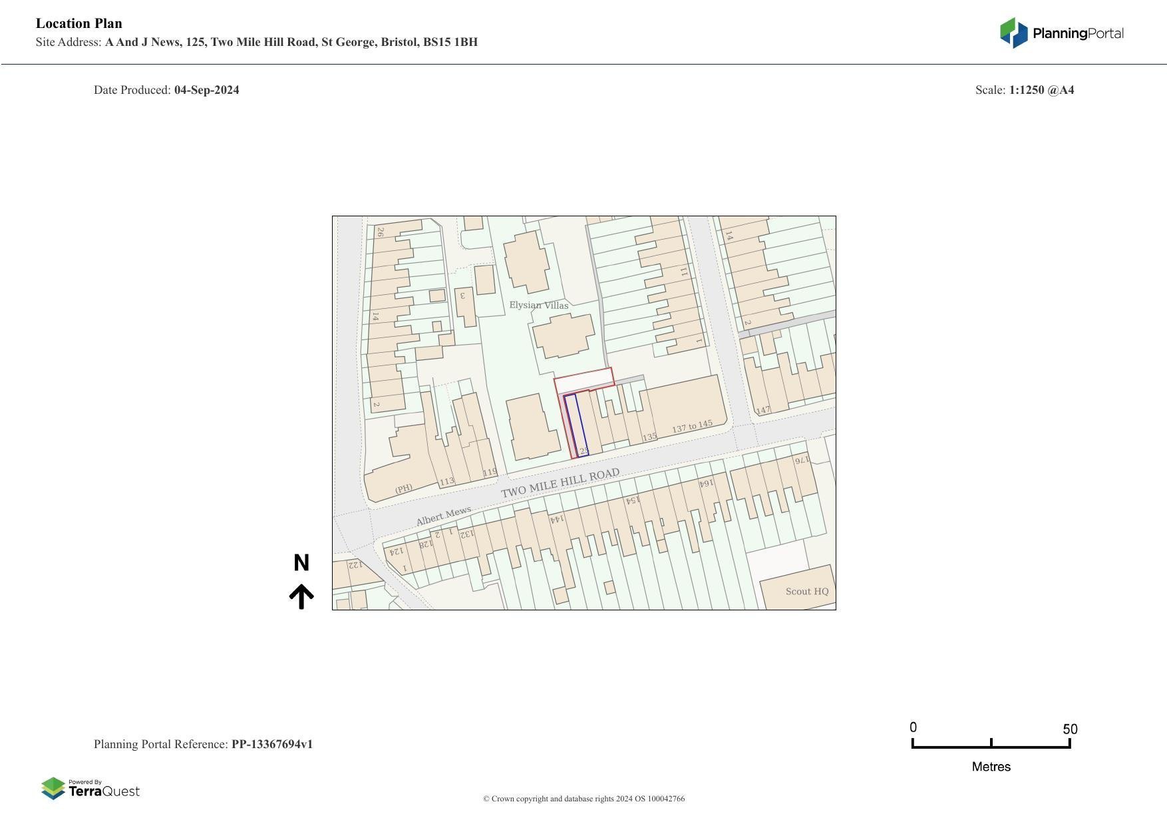Click the Albert Mews street label
This screenshot has width=1167, height=826.
click(443, 516)
